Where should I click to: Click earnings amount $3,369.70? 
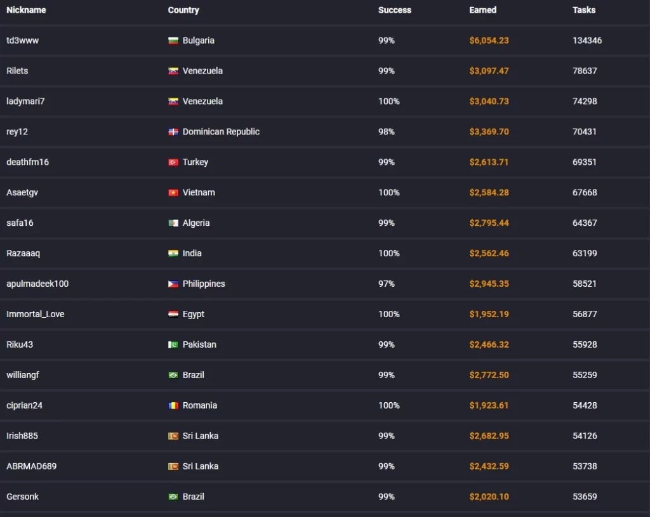point(489,132)
